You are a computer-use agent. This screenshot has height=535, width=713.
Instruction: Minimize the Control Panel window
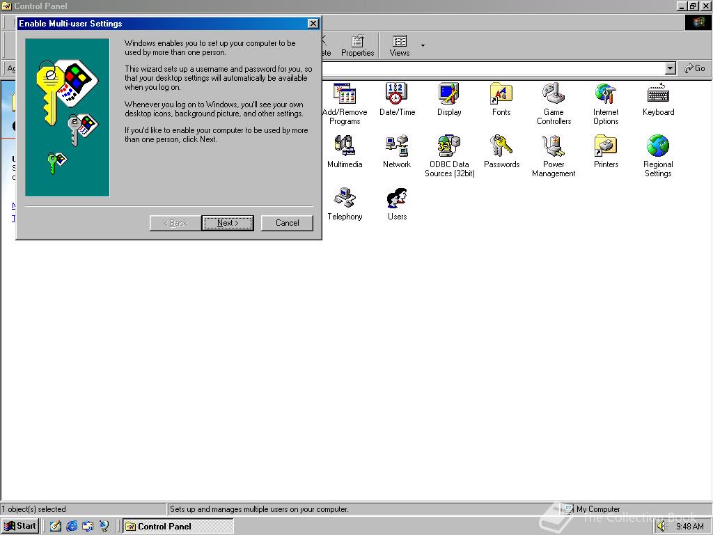pos(682,6)
